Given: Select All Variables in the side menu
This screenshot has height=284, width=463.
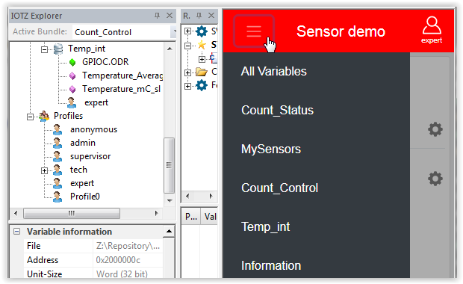Looking at the screenshot, I should pyautogui.click(x=274, y=71).
